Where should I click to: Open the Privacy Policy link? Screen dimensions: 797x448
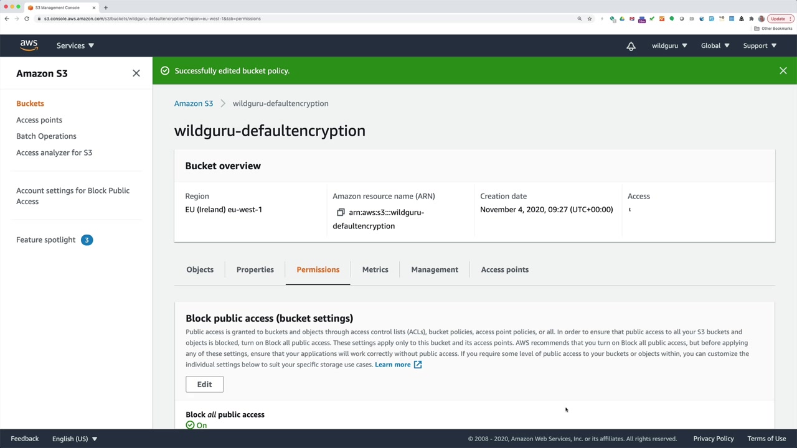pos(714,439)
